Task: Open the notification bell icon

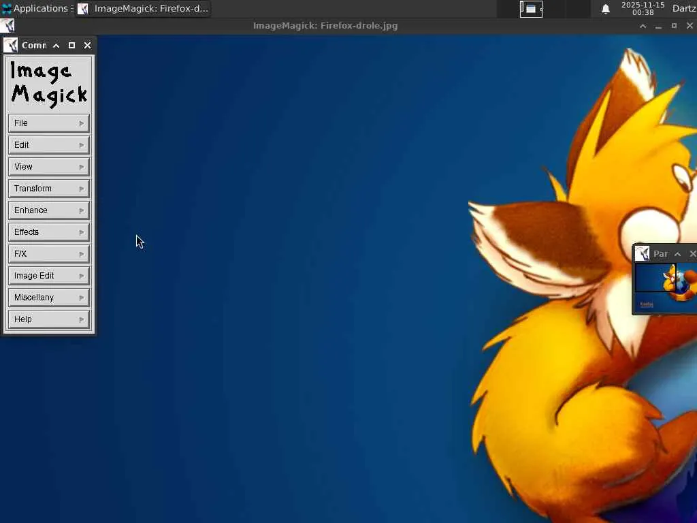Action: click(x=605, y=9)
